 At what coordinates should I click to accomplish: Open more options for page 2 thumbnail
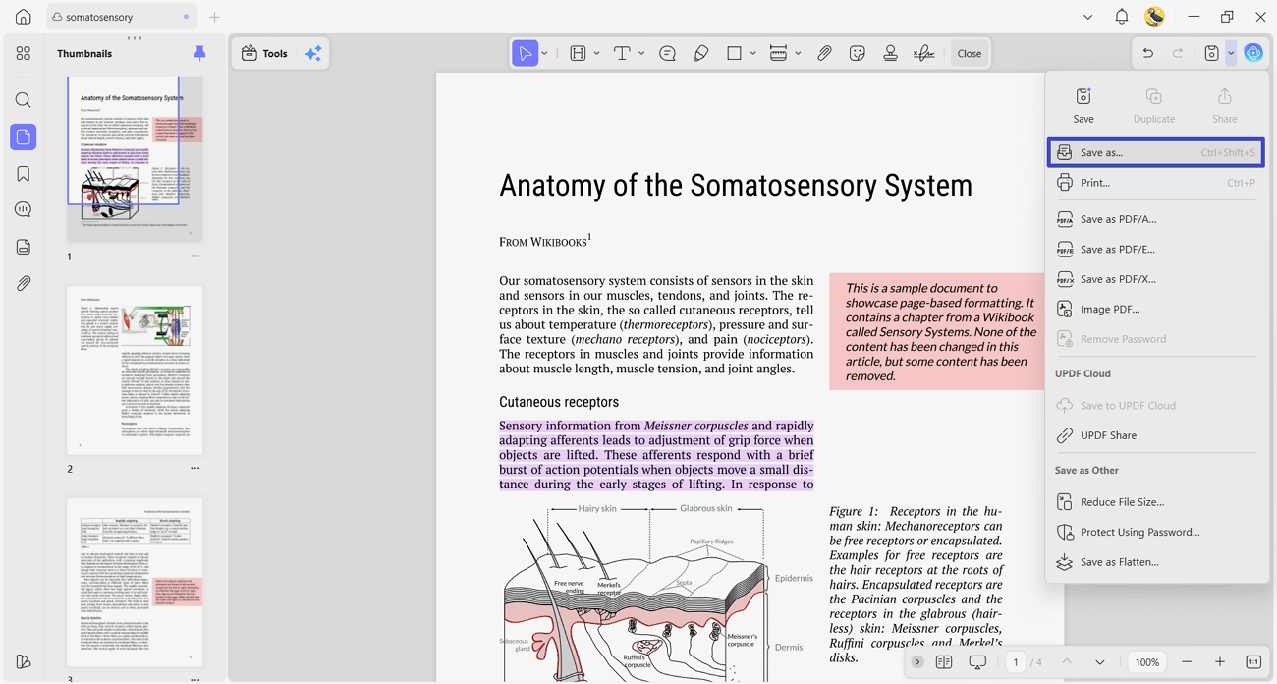194,469
